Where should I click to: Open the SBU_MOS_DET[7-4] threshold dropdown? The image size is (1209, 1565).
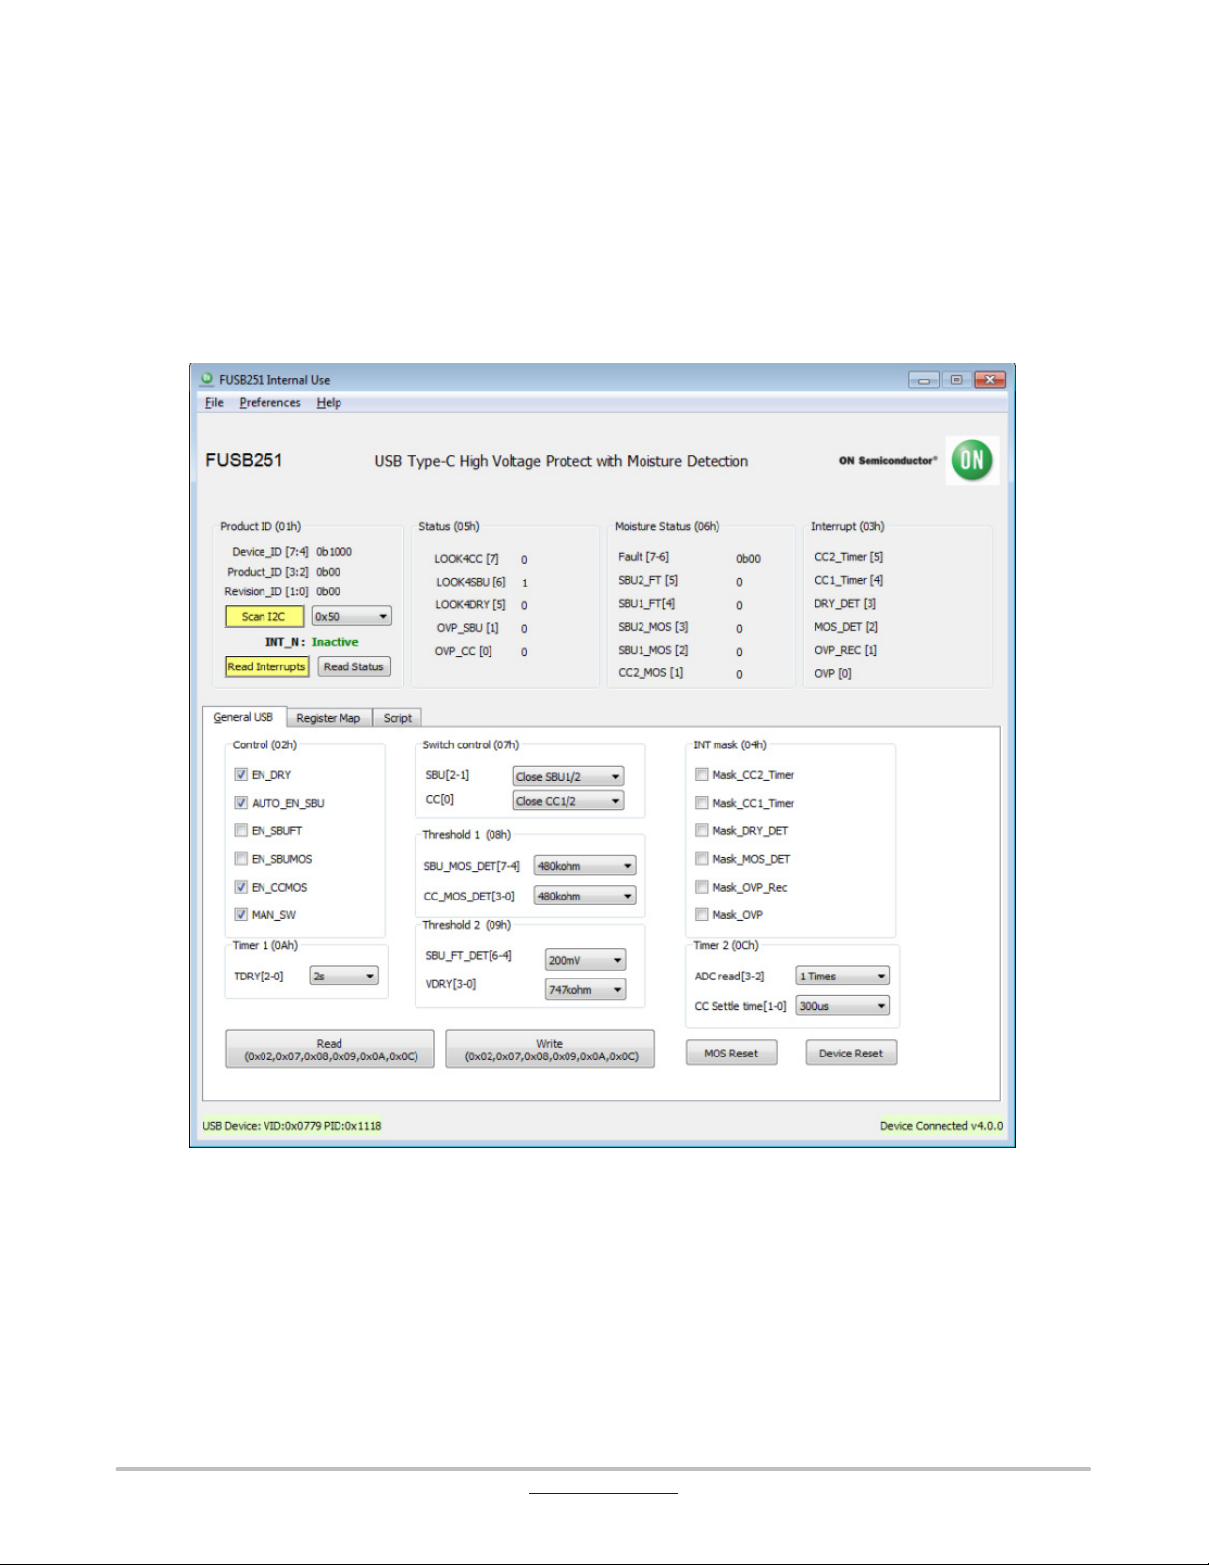click(x=584, y=866)
